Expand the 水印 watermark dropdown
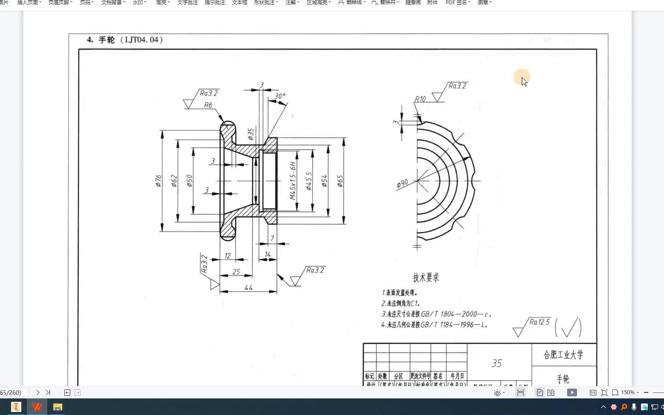Viewport: 664px width, 415px height. [140, 3]
